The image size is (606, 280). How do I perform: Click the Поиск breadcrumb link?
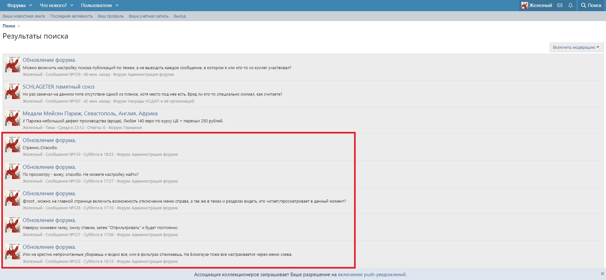click(x=9, y=26)
